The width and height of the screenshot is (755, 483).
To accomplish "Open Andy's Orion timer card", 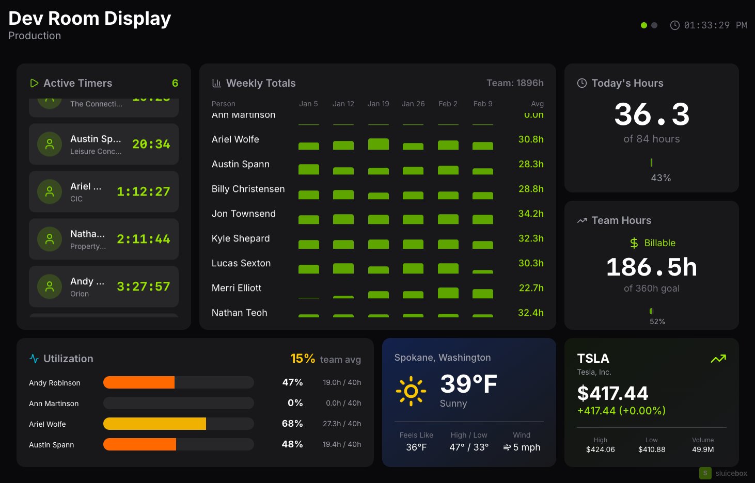I will click(104, 286).
